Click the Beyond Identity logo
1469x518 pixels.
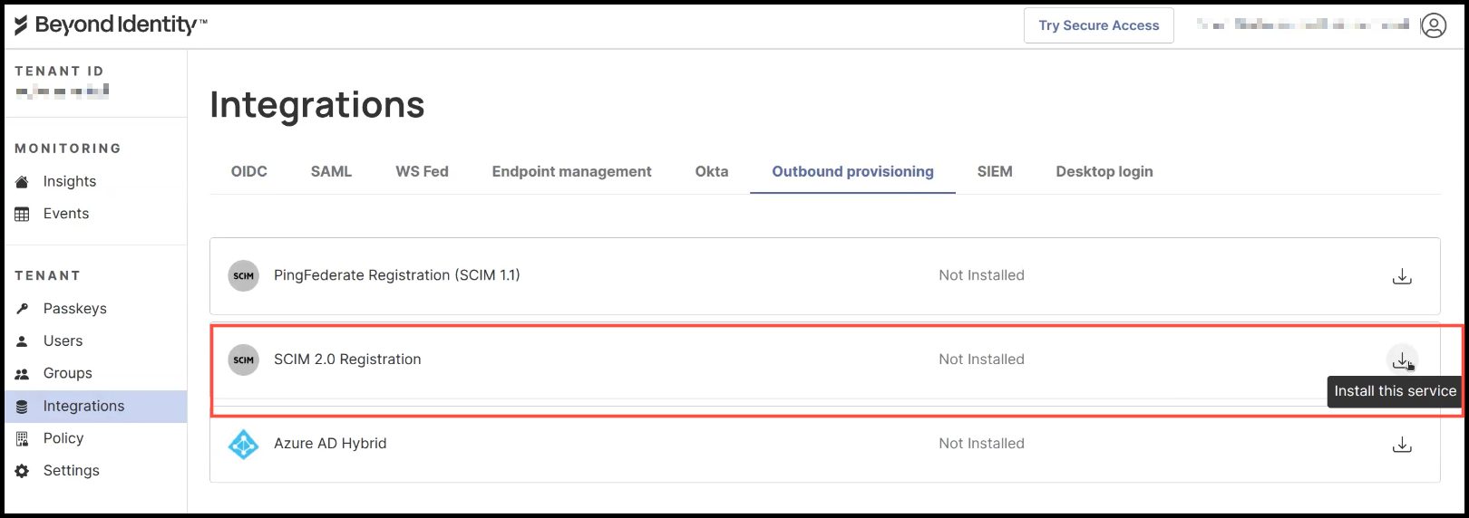pos(111,25)
